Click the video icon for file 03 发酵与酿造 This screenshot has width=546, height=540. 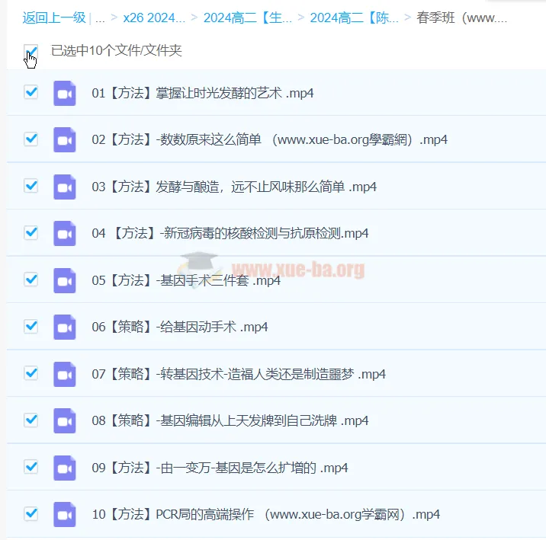click(x=65, y=187)
